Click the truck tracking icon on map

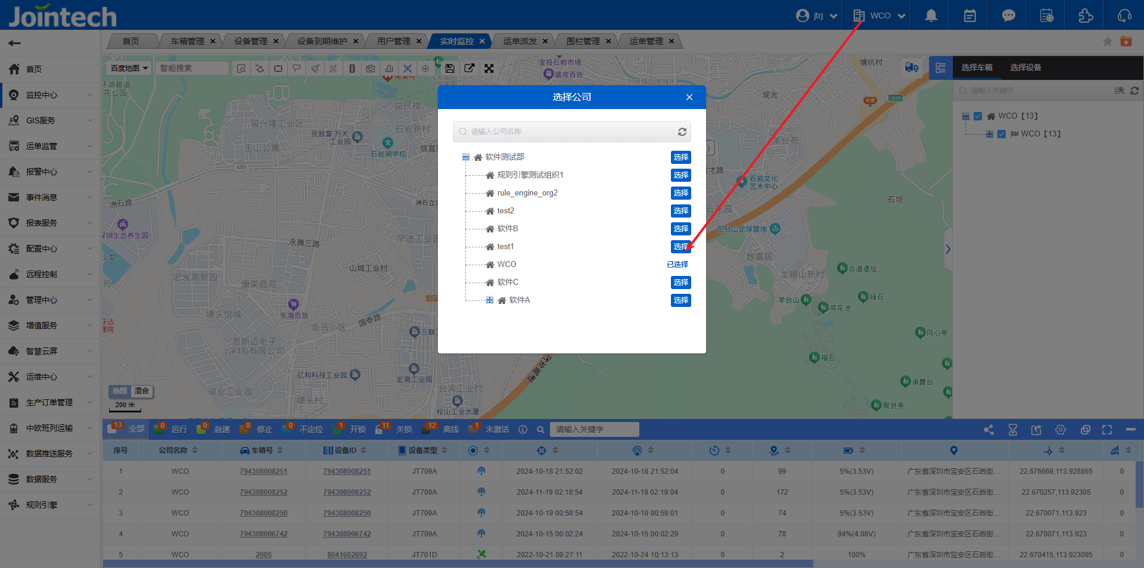[x=912, y=67]
